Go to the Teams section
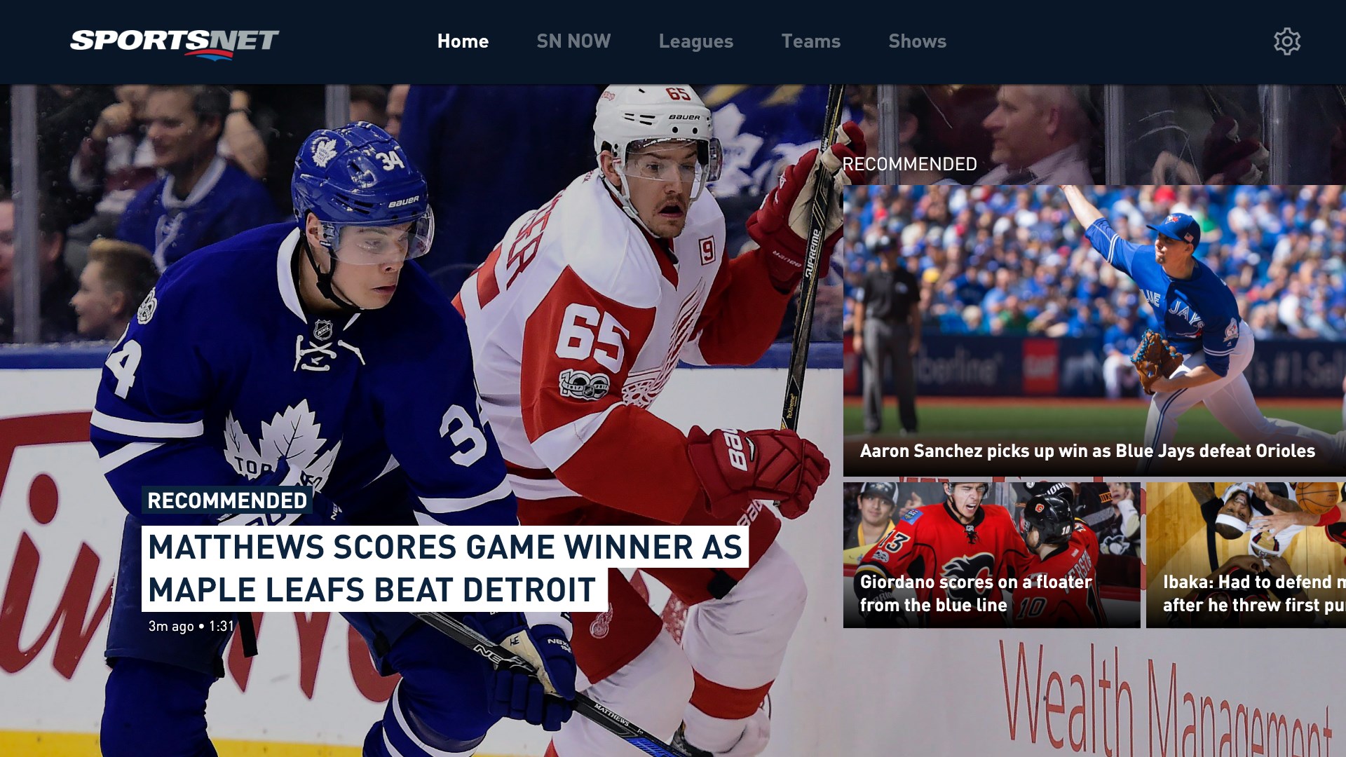Screen dimensions: 1346x757 810,41
